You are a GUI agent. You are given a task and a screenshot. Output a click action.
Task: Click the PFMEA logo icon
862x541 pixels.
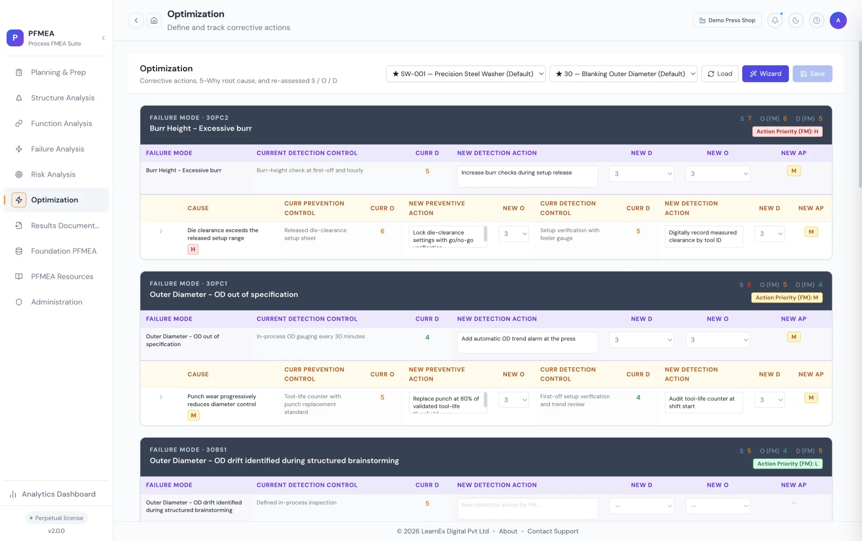[15, 38]
